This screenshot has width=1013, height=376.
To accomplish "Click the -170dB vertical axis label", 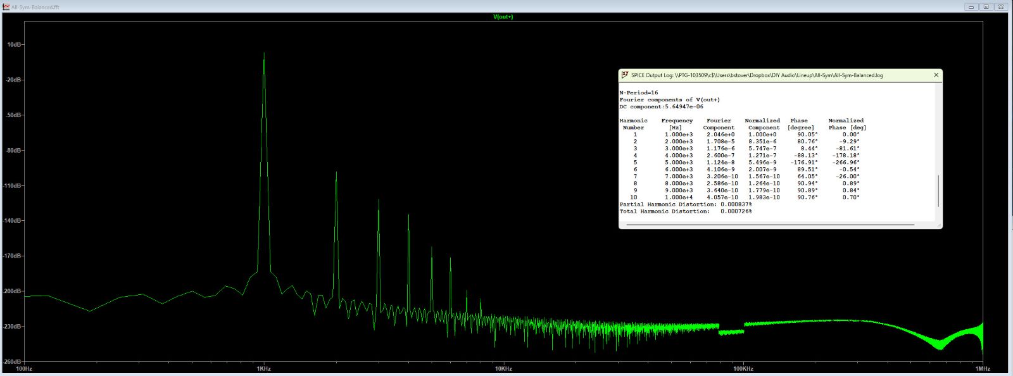I will 13,256.
